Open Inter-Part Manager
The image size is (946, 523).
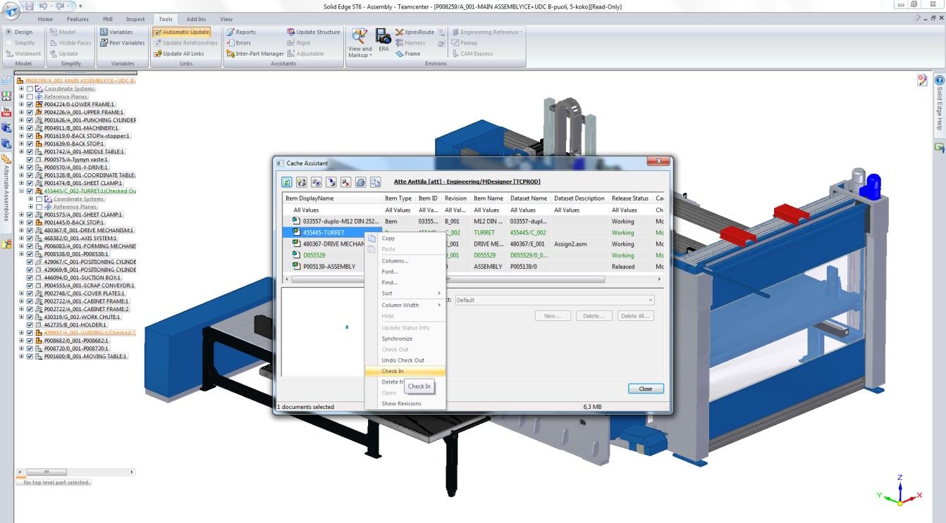254,53
